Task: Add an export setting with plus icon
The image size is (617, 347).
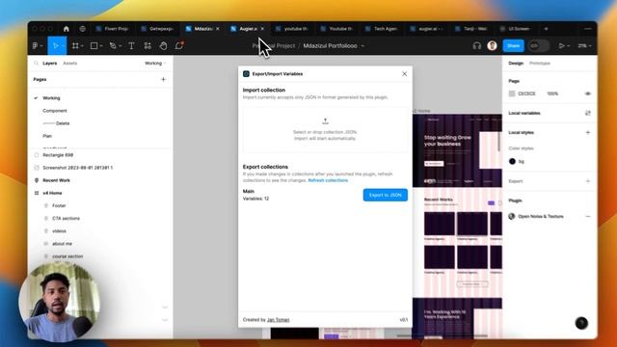Action: coord(588,181)
